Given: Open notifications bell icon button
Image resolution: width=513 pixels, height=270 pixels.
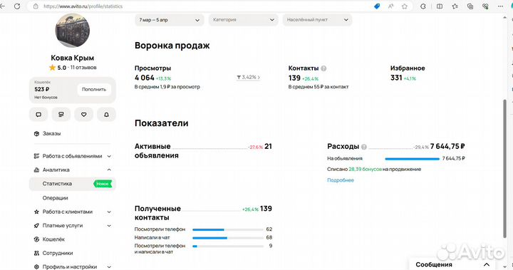Looking at the screenshot, I should (x=106, y=115).
